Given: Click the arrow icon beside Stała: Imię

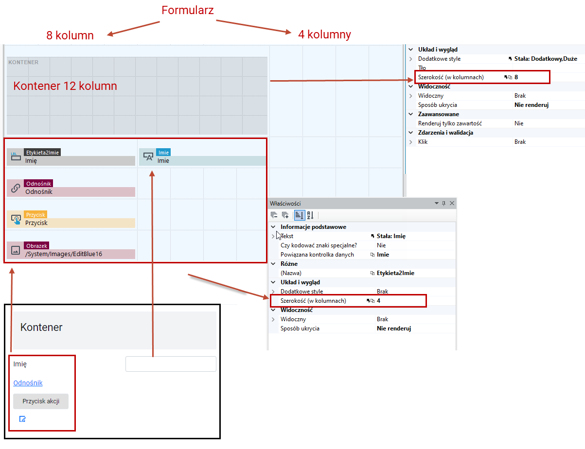Looking at the screenshot, I should 372,236.
